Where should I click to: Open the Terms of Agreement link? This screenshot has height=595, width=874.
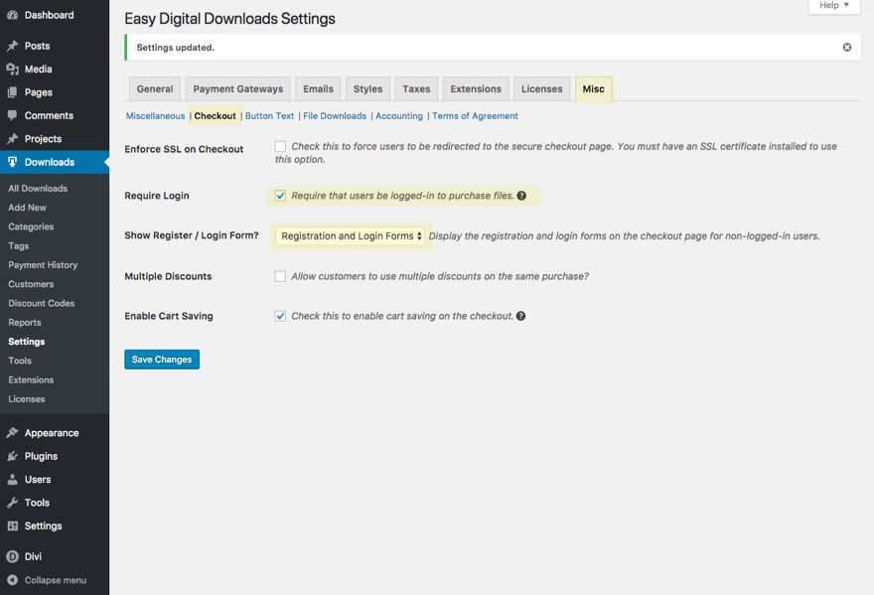point(475,116)
